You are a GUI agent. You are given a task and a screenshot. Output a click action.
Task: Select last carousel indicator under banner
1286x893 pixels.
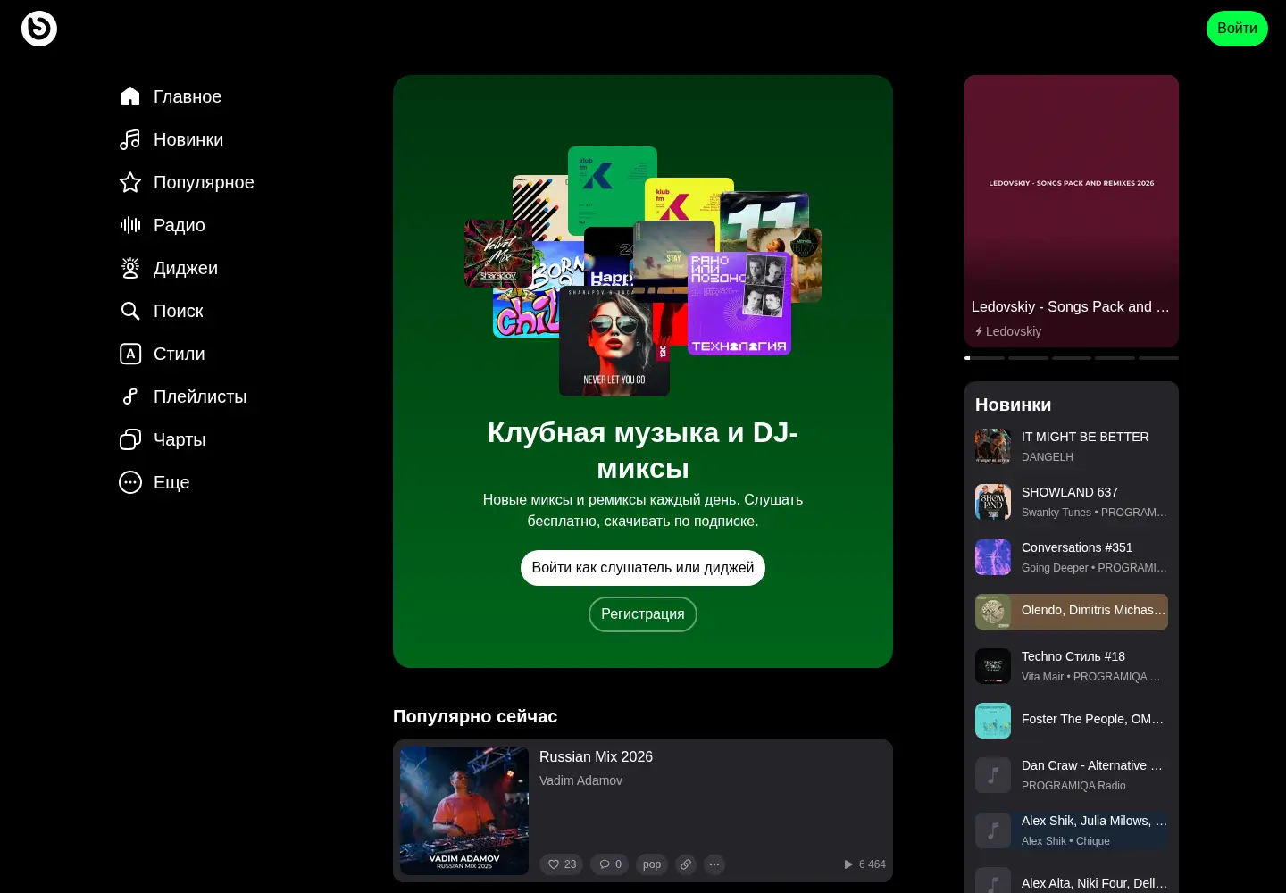point(1159,358)
